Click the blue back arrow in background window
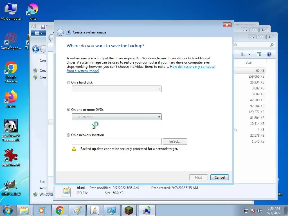The width and height of the screenshot is (288, 216). 36,49
